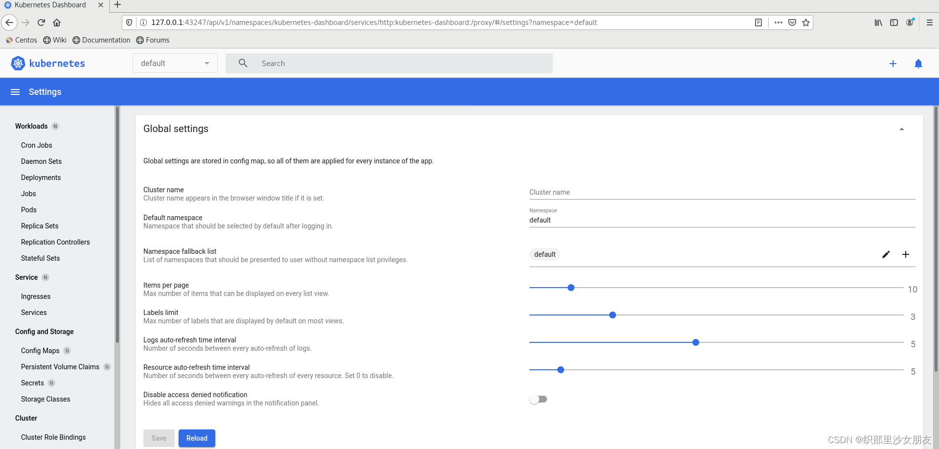
Task: Open Workloads in sidebar
Action: (31, 126)
